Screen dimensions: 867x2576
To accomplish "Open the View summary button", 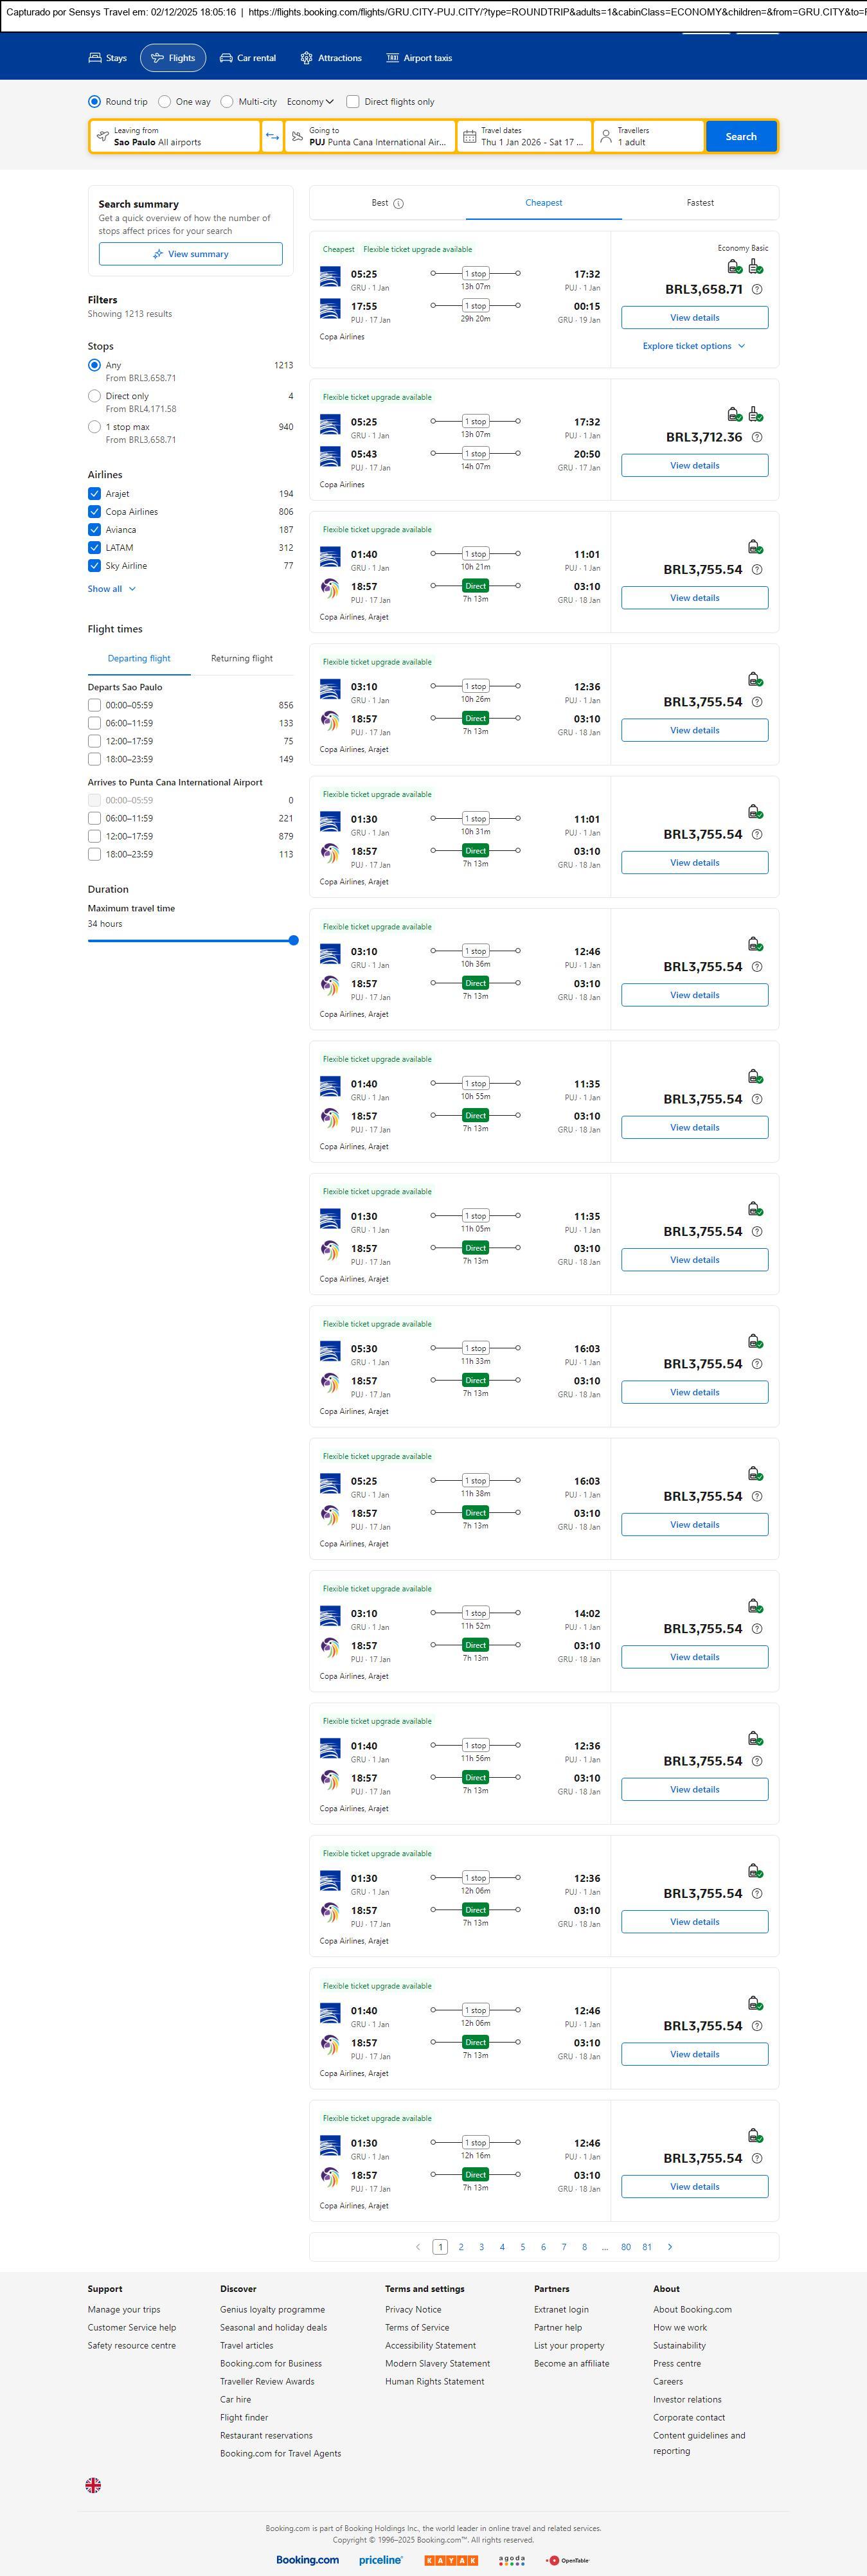I will coord(190,254).
